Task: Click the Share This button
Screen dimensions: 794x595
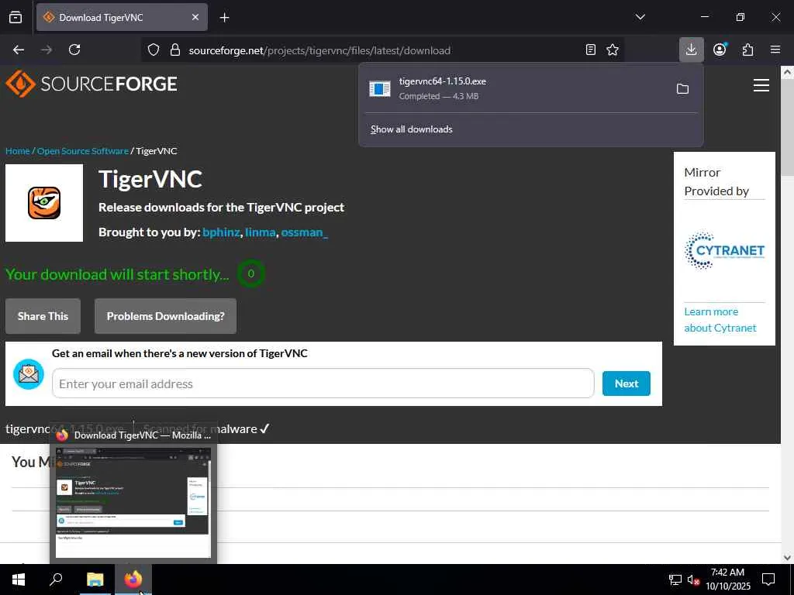Action: pyautogui.click(x=43, y=316)
